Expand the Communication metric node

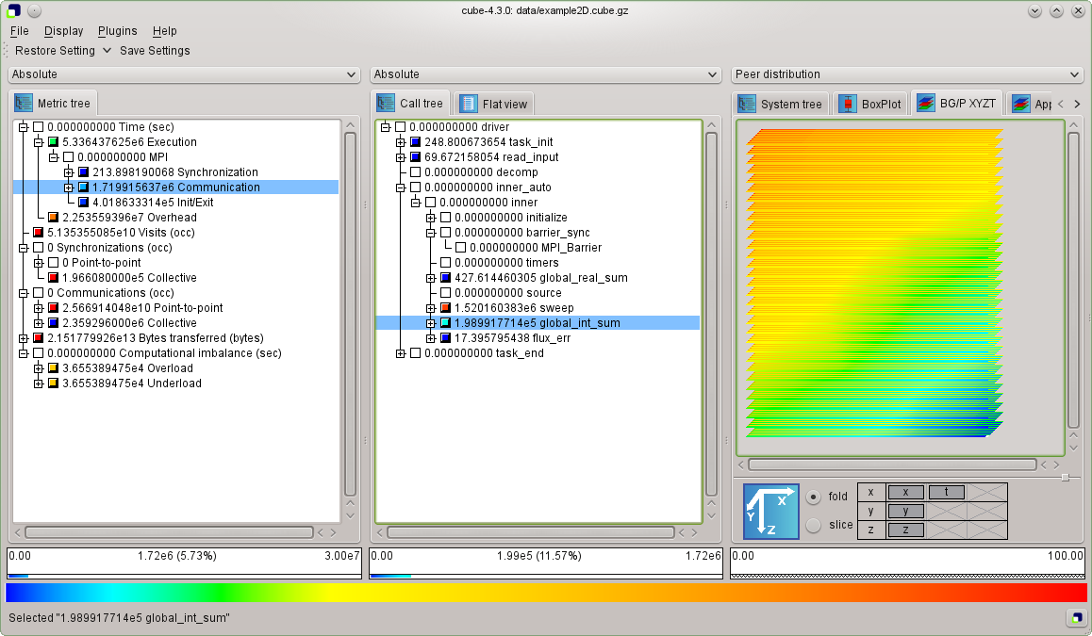point(68,188)
